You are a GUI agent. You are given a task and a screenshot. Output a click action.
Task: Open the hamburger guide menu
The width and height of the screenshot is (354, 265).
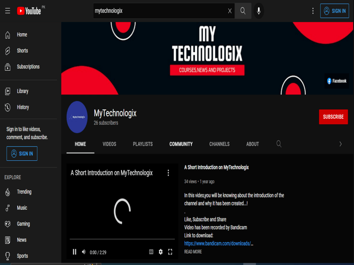[8, 11]
